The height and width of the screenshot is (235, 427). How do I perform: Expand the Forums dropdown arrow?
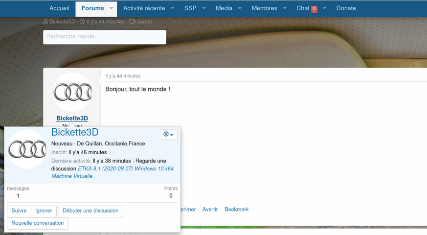tap(112, 8)
